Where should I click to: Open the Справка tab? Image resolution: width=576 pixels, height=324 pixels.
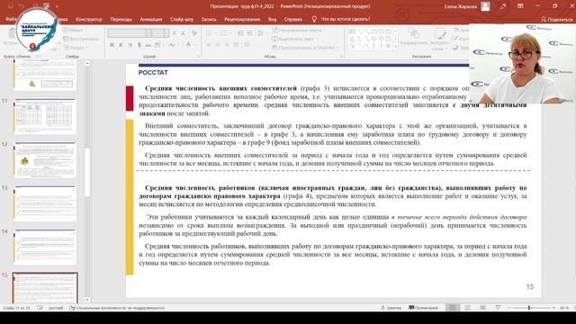(x=292, y=19)
